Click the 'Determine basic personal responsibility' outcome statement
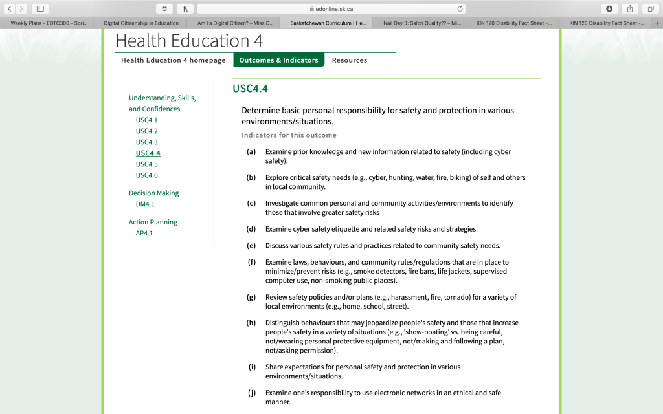The image size is (663, 414). click(x=377, y=116)
